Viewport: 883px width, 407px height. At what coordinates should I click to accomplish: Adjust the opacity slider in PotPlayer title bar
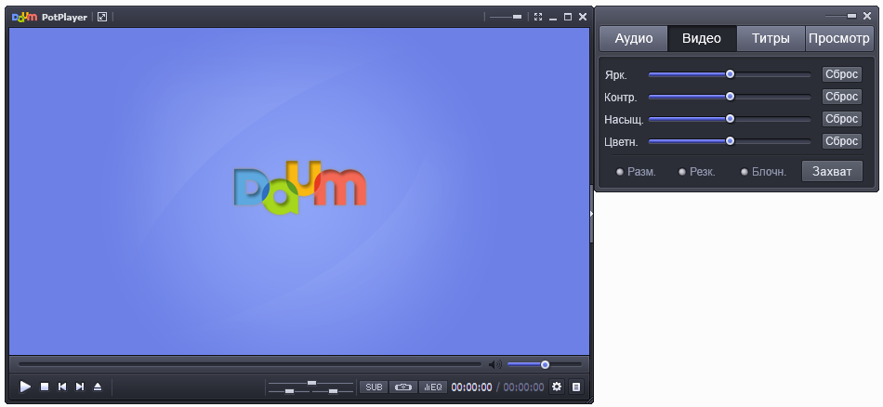click(506, 17)
